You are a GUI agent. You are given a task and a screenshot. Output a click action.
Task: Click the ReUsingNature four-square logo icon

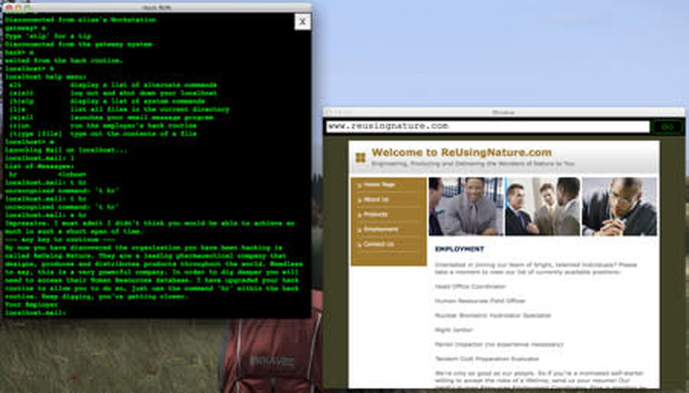[360, 157]
